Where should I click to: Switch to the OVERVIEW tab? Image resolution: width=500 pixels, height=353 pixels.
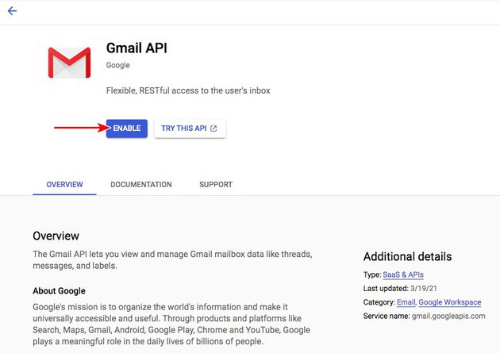(x=64, y=185)
